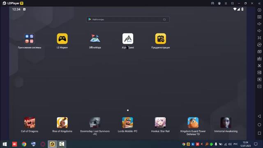263x148 pixels.
Task: Open Windows notification center
Action: pyautogui.click(x=256, y=144)
